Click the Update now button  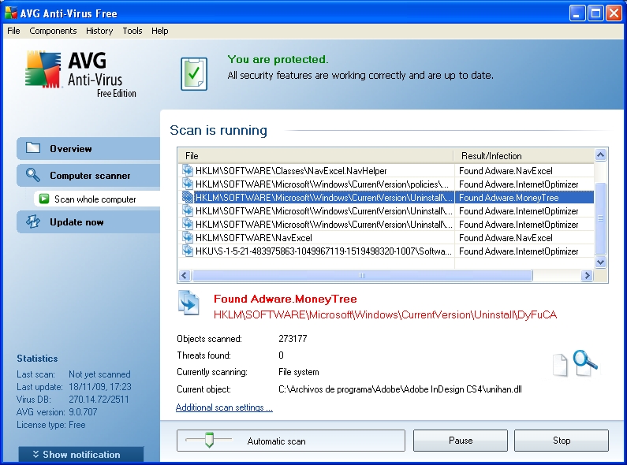[x=88, y=222]
